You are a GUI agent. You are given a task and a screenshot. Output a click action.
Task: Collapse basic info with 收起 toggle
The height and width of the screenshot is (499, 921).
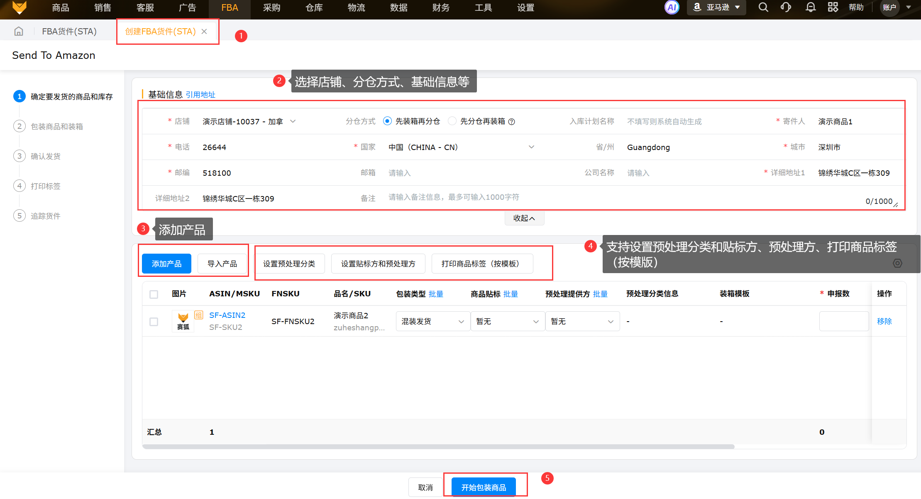pyautogui.click(x=524, y=218)
